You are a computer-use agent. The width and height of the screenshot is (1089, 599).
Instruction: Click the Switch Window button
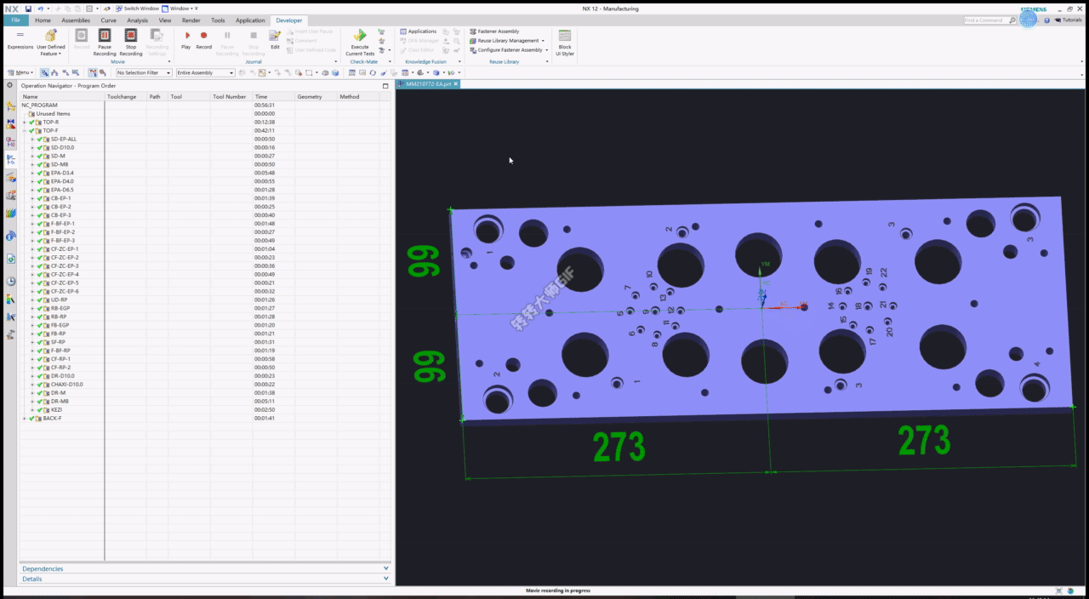coord(138,9)
